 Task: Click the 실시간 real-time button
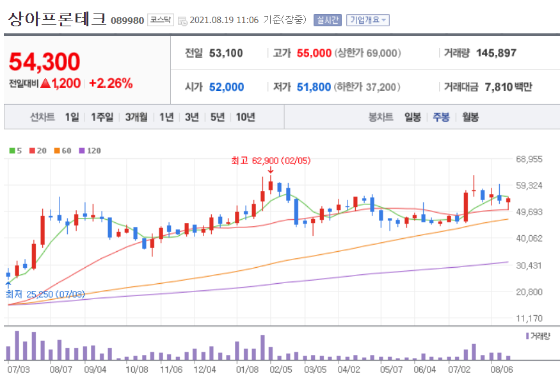328,20
